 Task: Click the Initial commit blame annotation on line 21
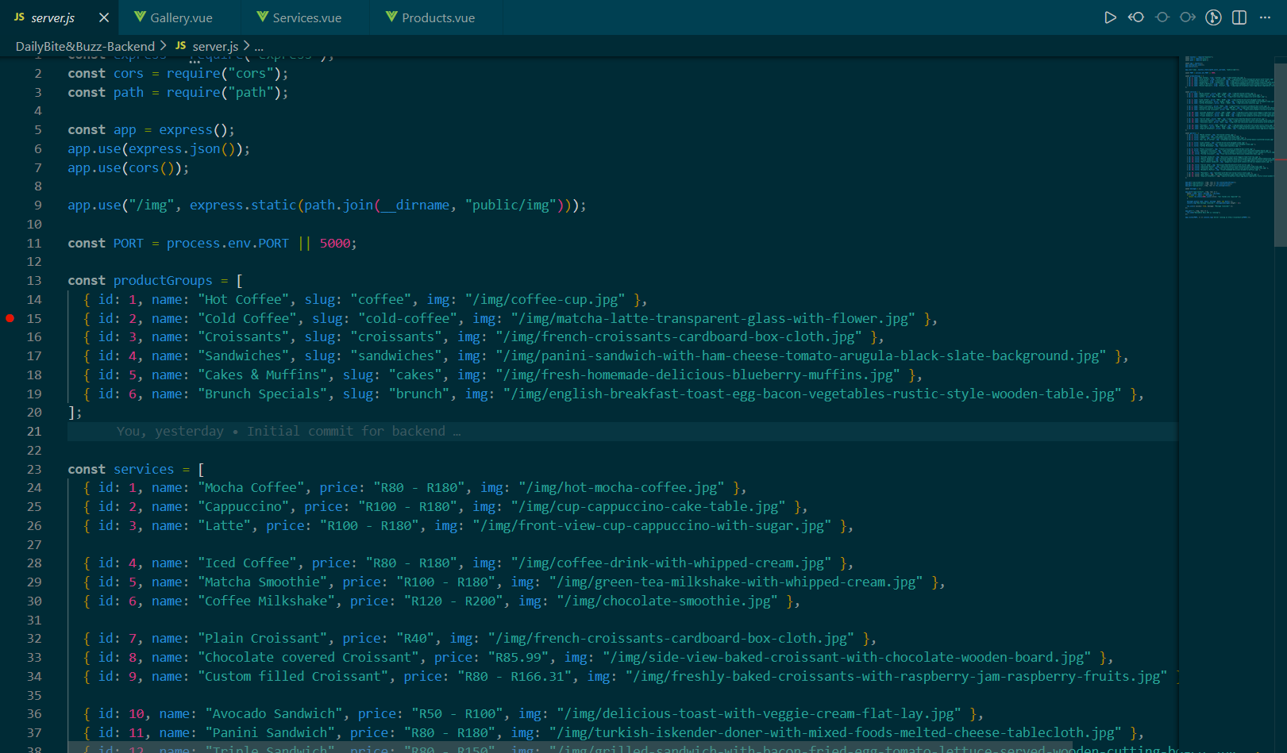point(286,431)
